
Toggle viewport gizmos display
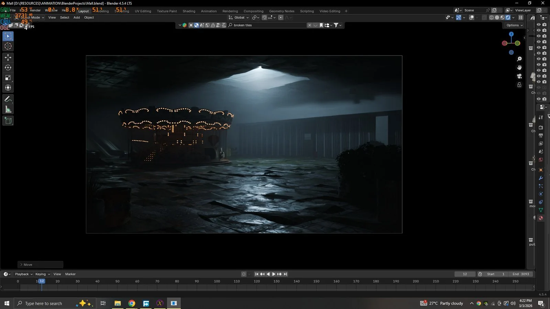[459, 18]
